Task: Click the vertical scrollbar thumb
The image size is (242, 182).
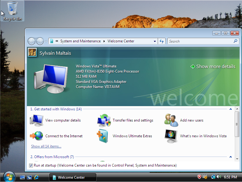Action: (237, 124)
